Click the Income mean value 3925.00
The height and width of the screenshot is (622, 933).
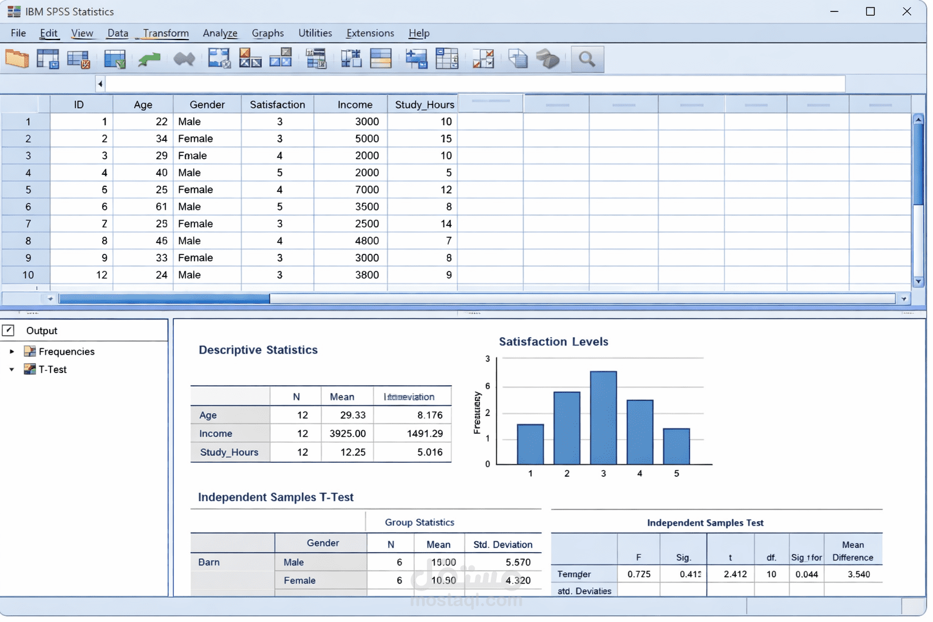[347, 433]
